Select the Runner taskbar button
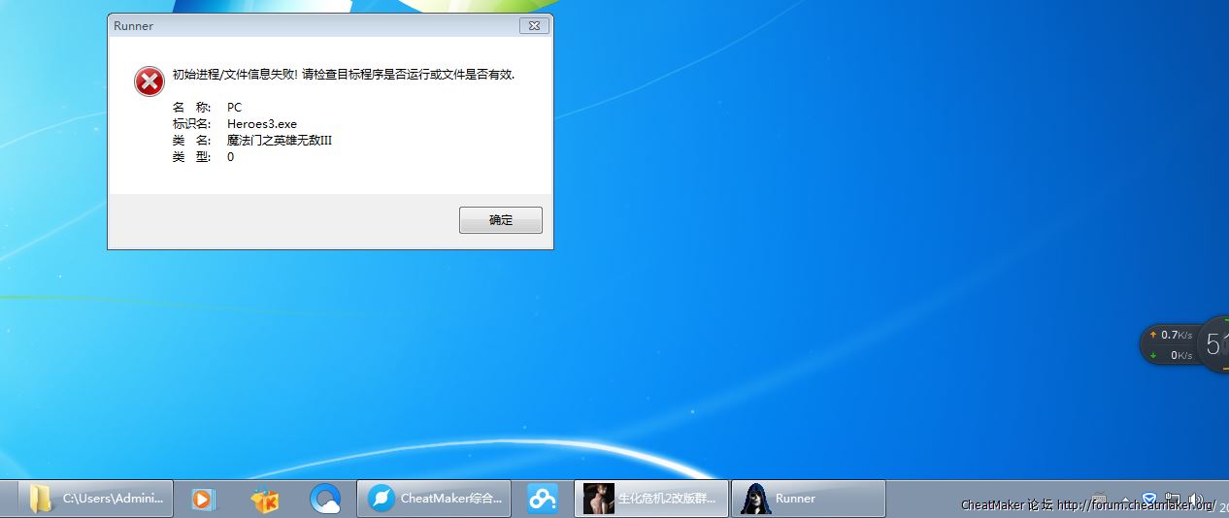1229x518 pixels. [808, 499]
